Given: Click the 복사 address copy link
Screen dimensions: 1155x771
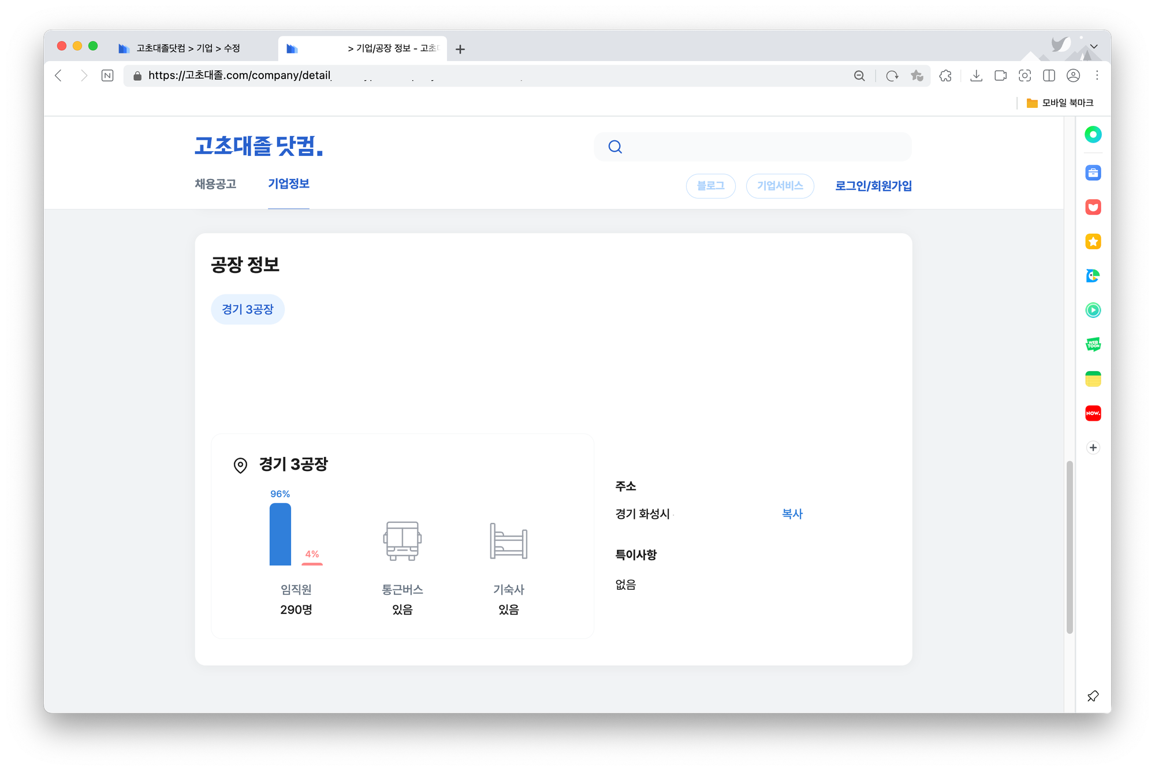Looking at the screenshot, I should click(792, 514).
